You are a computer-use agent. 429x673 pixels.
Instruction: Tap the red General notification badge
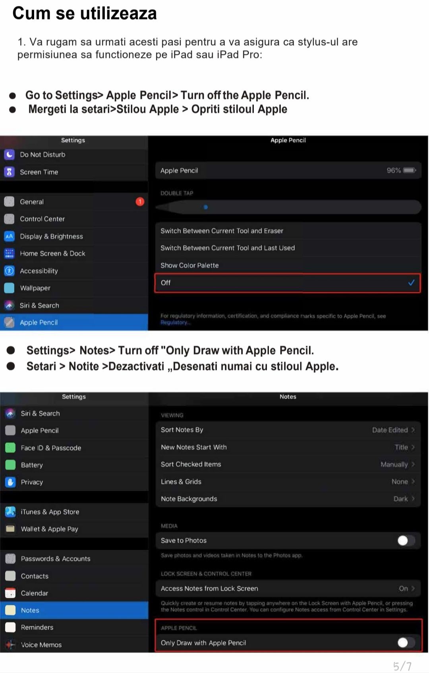coord(140,202)
